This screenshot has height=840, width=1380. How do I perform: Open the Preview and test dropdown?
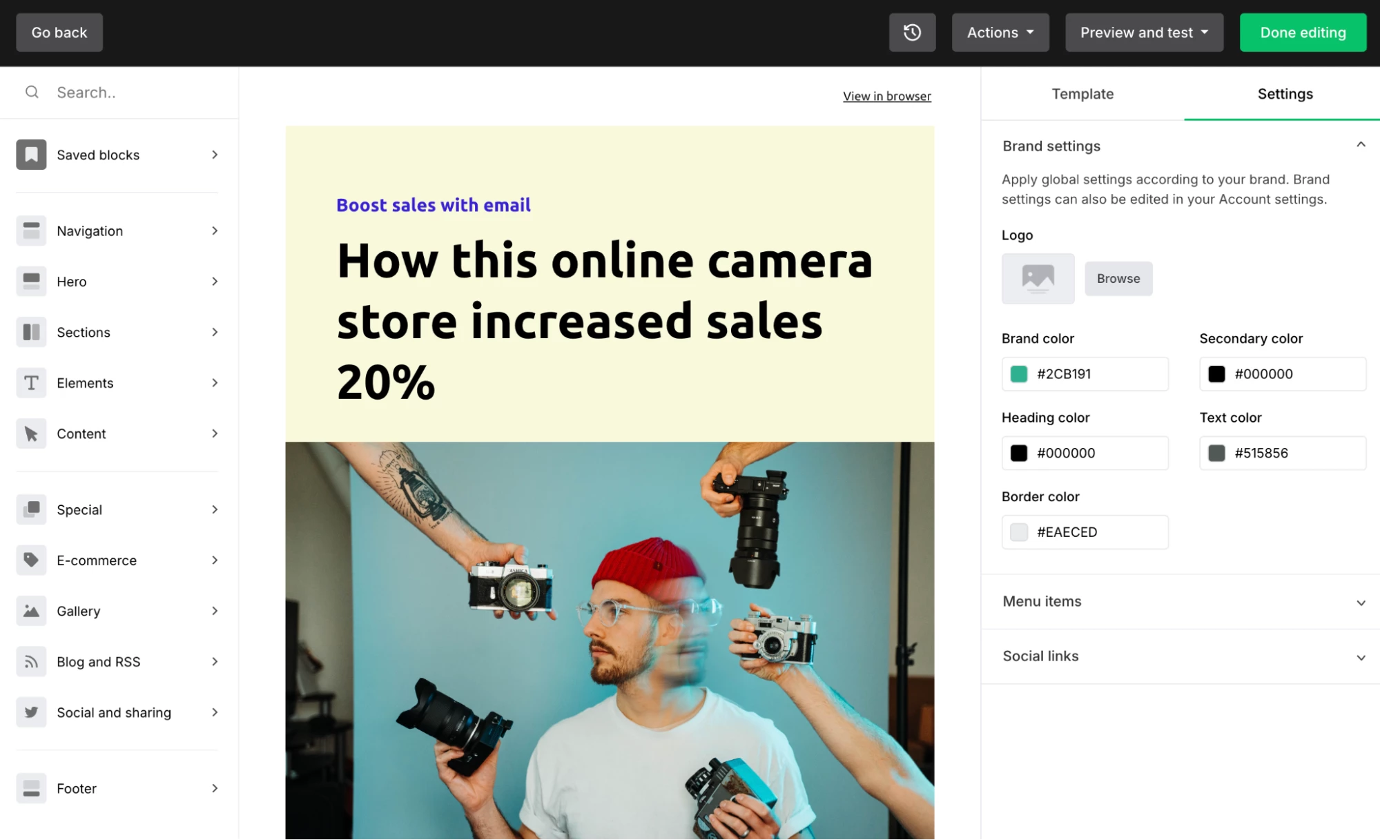click(1144, 32)
